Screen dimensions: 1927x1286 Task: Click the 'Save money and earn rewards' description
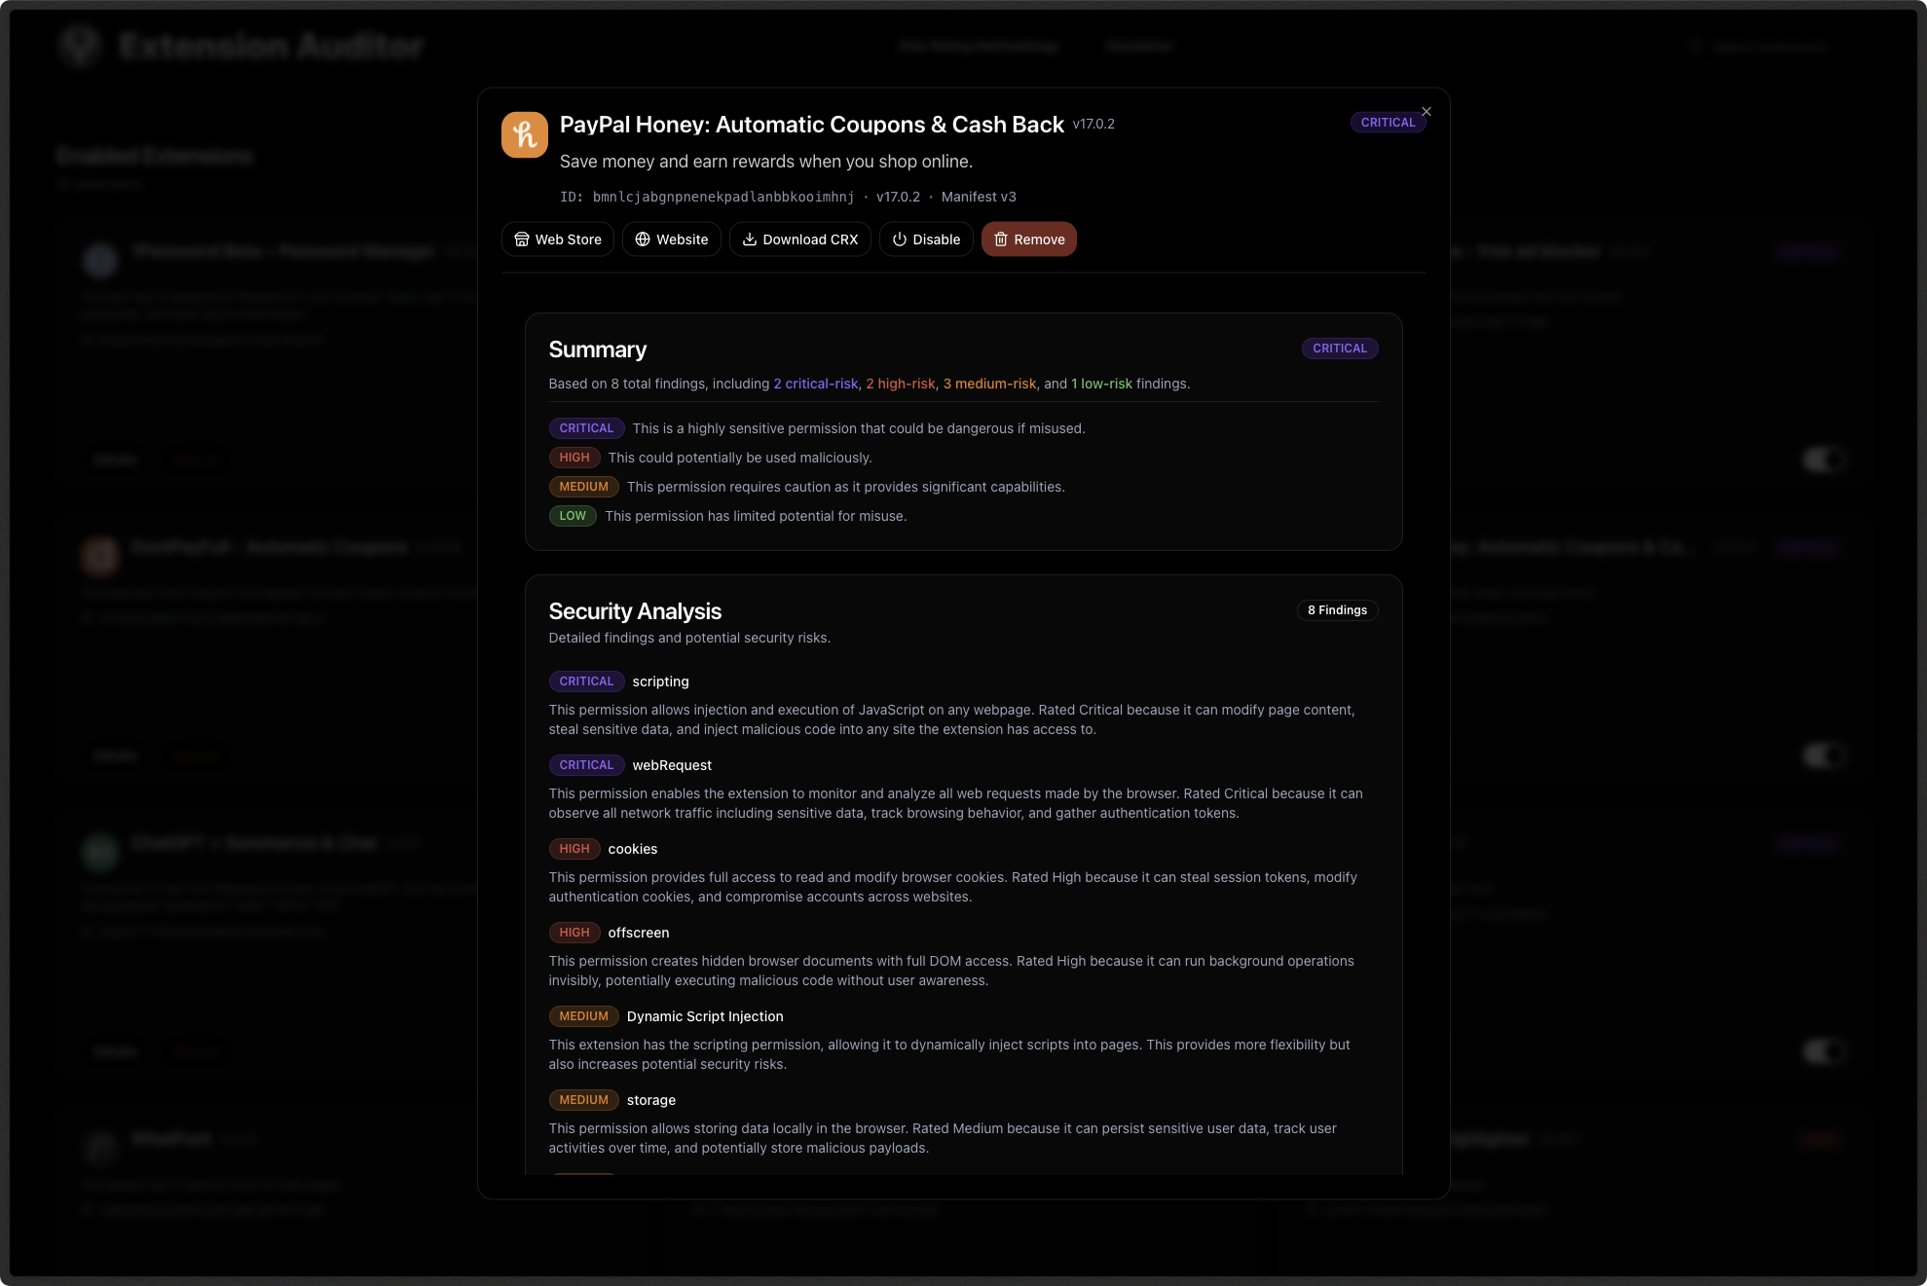pos(766,162)
